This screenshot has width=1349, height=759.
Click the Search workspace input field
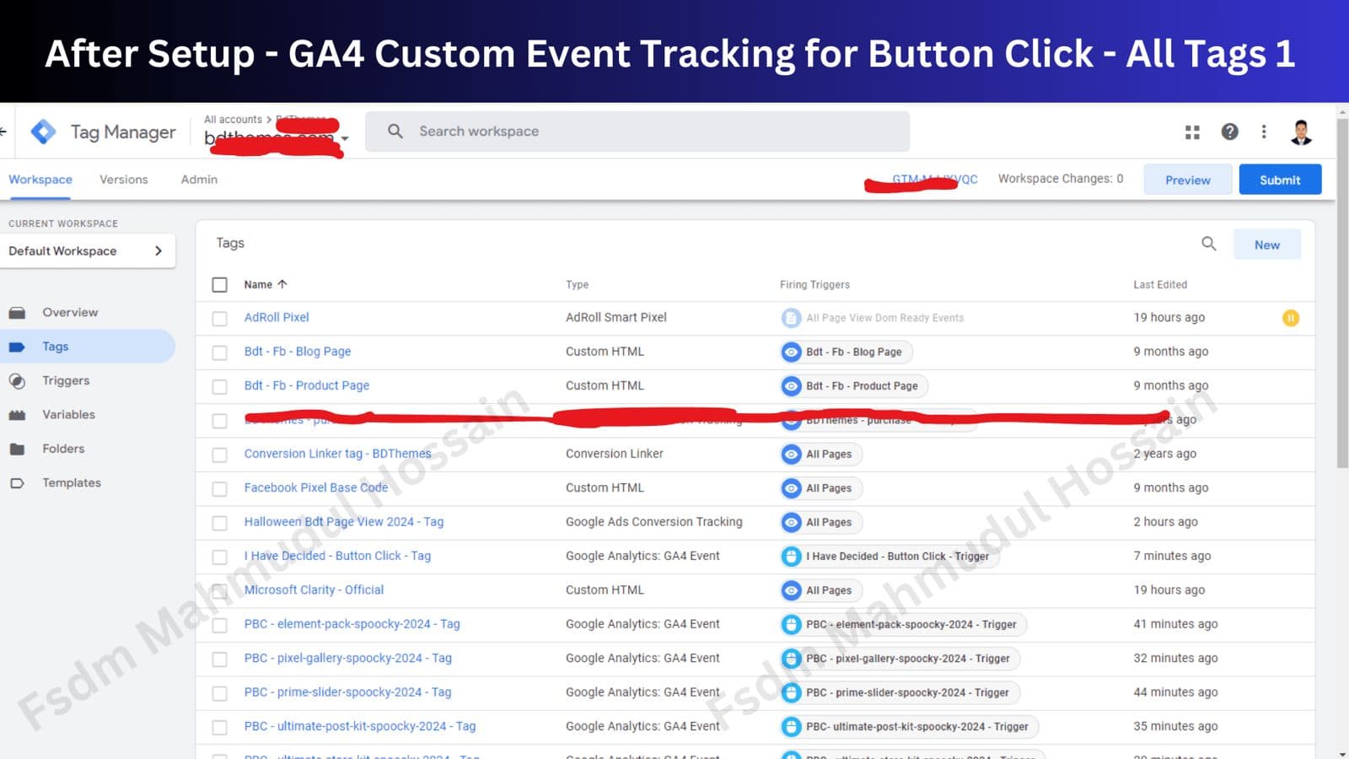(x=637, y=132)
